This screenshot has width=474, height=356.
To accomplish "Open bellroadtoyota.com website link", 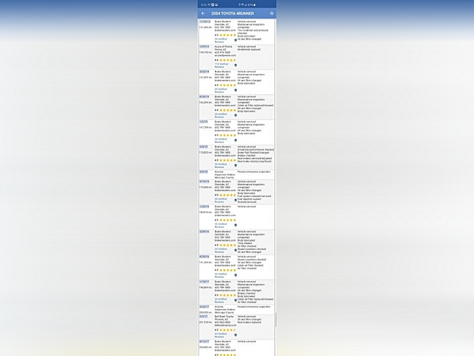I will (225, 325).
